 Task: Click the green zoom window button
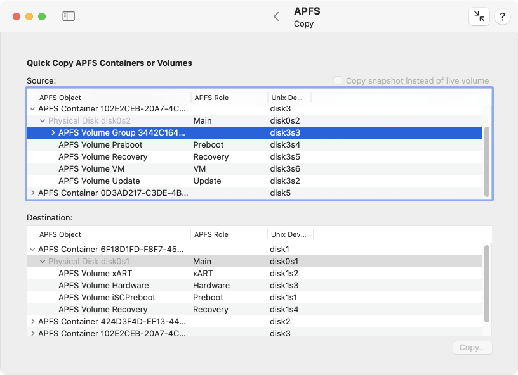click(x=42, y=16)
